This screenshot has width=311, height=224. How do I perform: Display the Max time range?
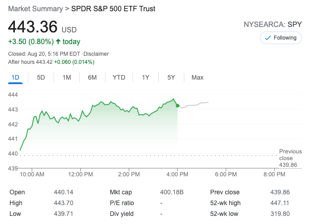197,77
